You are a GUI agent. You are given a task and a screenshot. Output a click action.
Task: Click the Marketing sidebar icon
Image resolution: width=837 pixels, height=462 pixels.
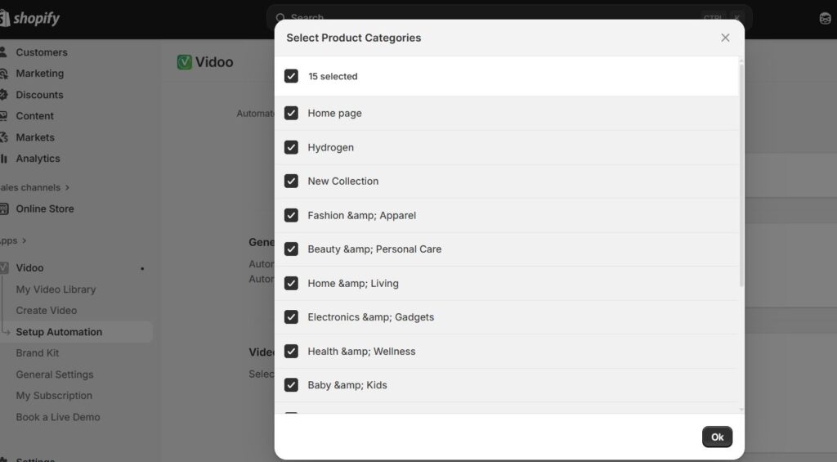point(4,74)
